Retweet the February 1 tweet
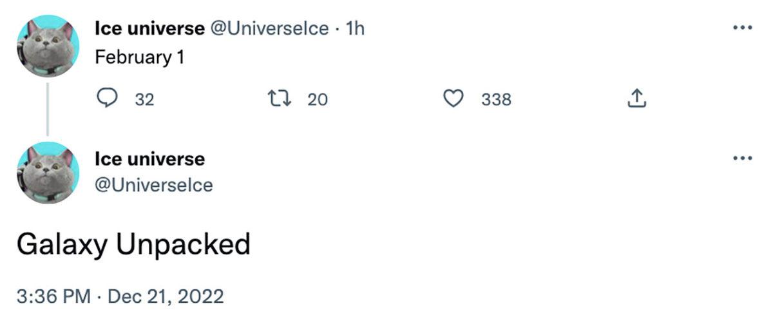The image size is (773, 317). click(x=278, y=99)
